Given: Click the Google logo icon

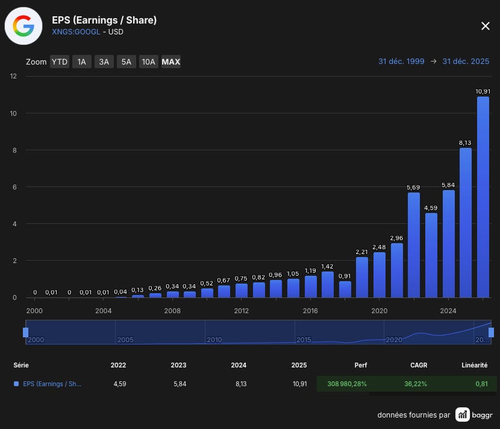Looking at the screenshot, I should (x=23, y=26).
